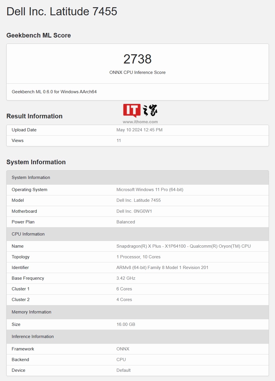
Task: Select the Dell Inc. 0NG0W1 value
Action: coord(134,211)
